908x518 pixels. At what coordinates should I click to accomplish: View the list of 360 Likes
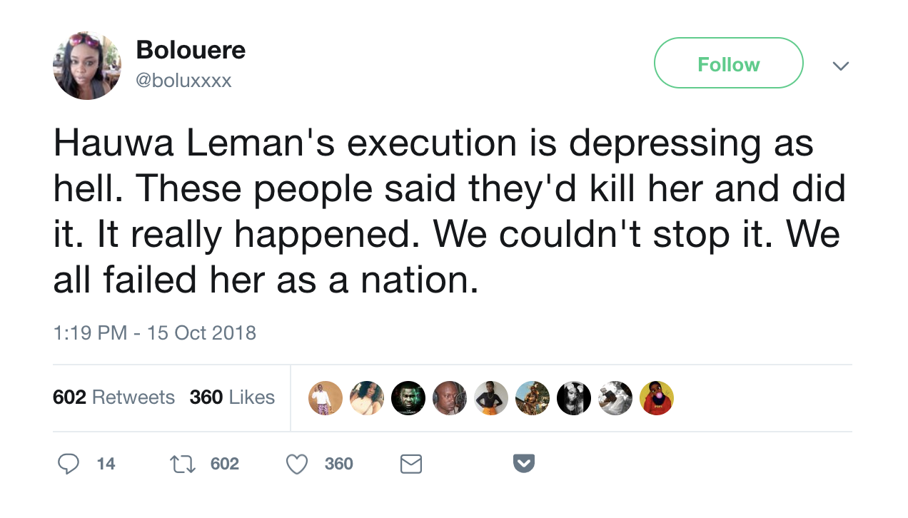[x=232, y=397]
